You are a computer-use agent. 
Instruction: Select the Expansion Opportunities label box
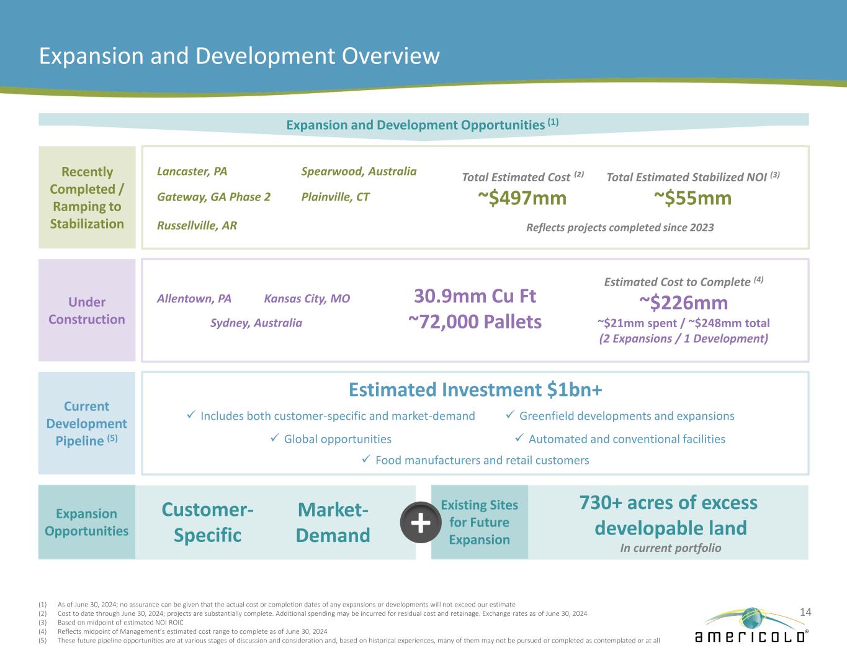(87, 522)
